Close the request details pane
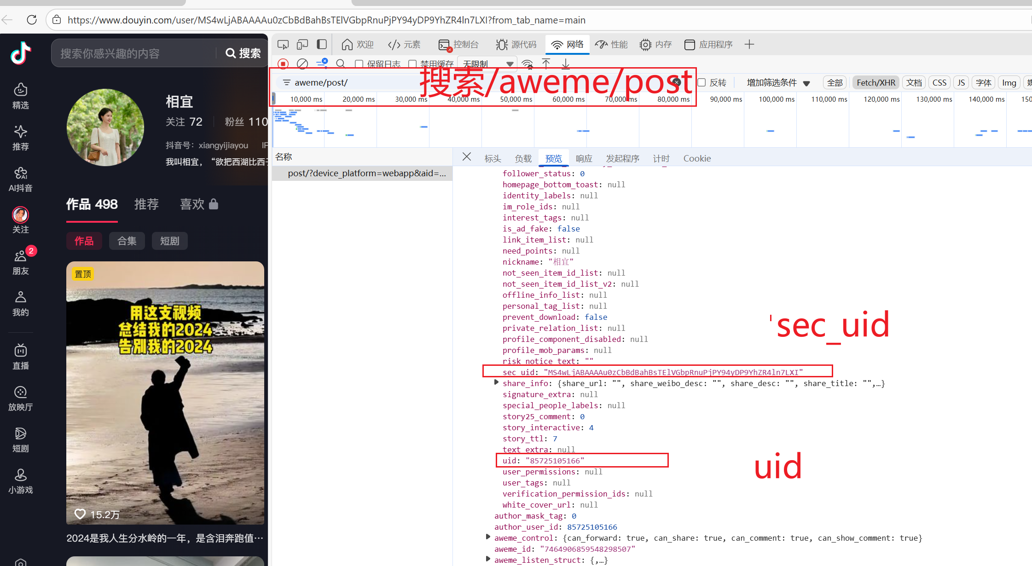 click(x=467, y=157)
